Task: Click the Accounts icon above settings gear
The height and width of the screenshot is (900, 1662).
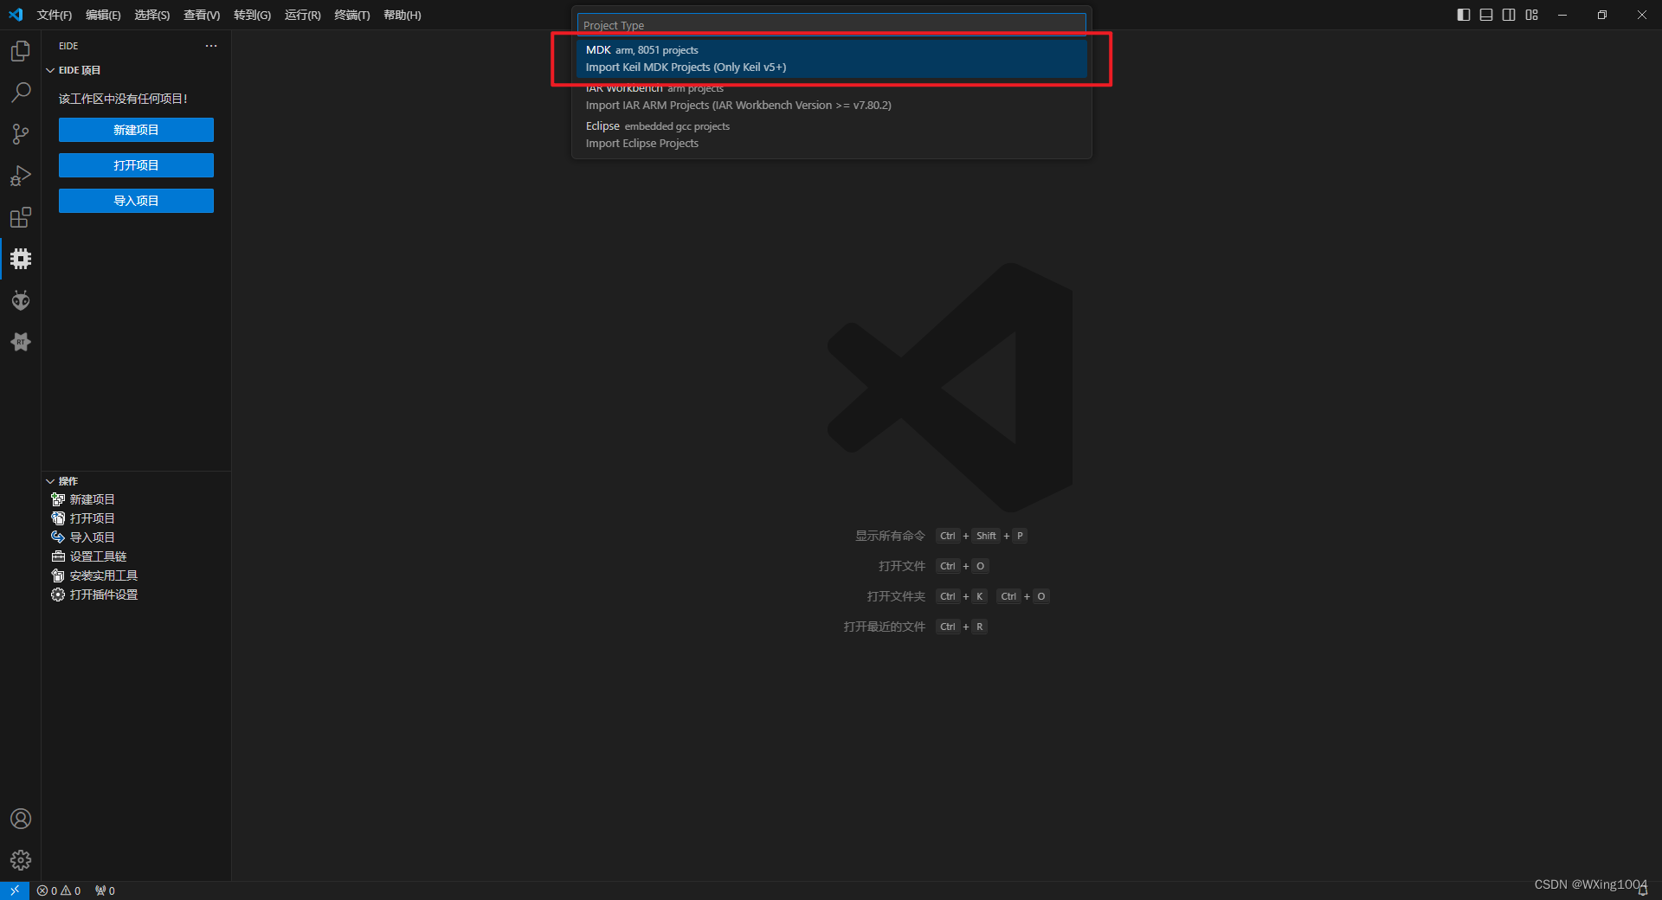Action: click(21, 819)
